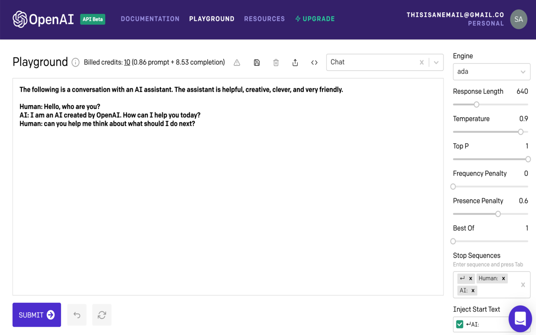Screen dimensions: 536x335
Task: Clear the Chat preset selection
Action: (422, 62)
